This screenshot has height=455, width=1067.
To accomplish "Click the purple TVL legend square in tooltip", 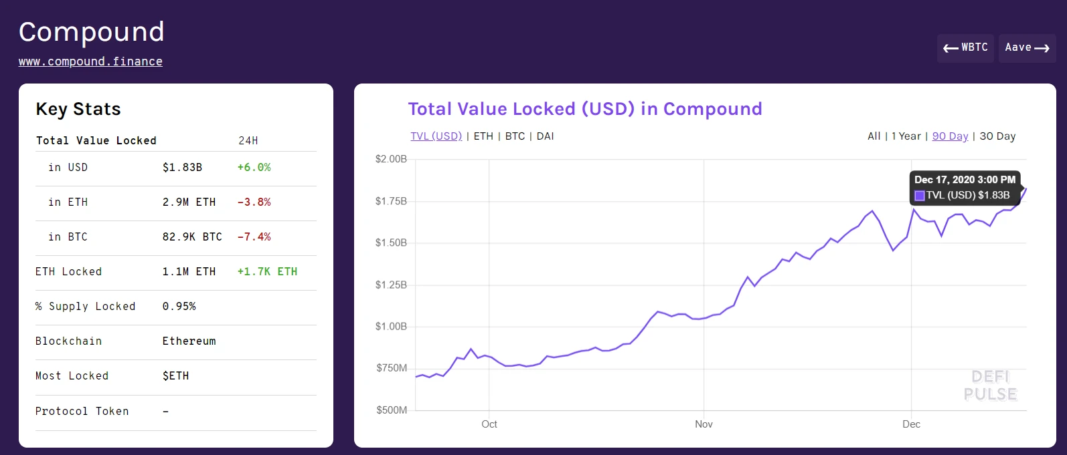I will point(920,195).
